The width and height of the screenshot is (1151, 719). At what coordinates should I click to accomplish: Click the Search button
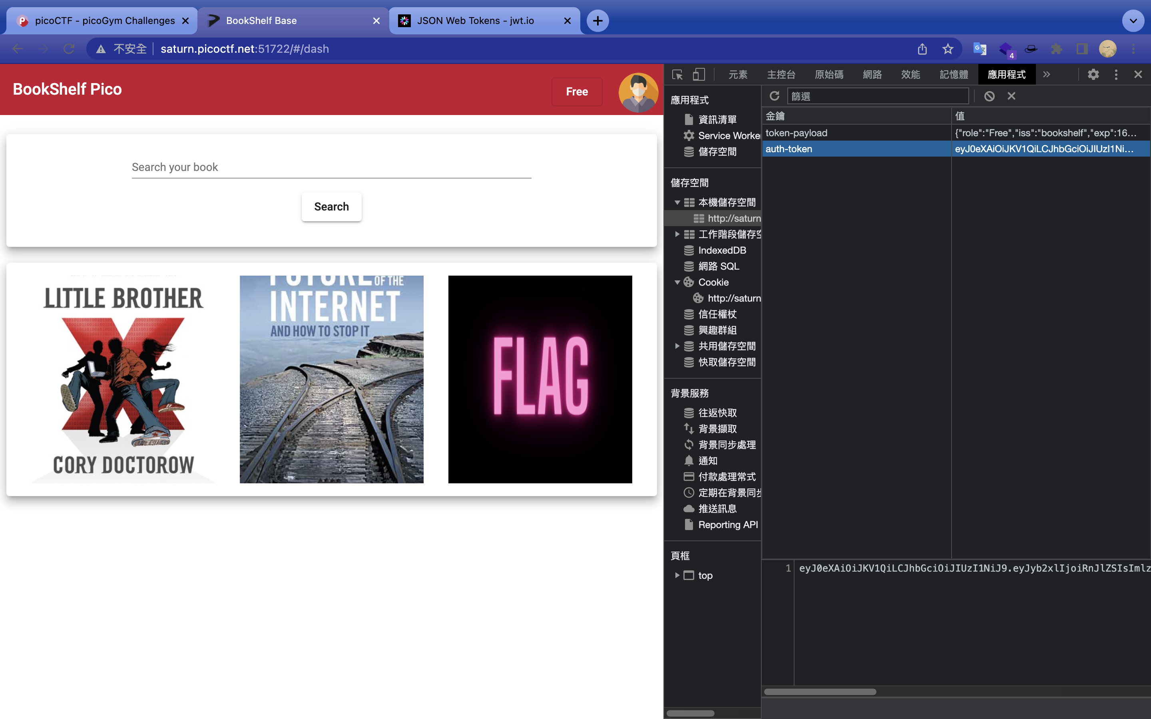pyautogui.click(x=331, y=207)
